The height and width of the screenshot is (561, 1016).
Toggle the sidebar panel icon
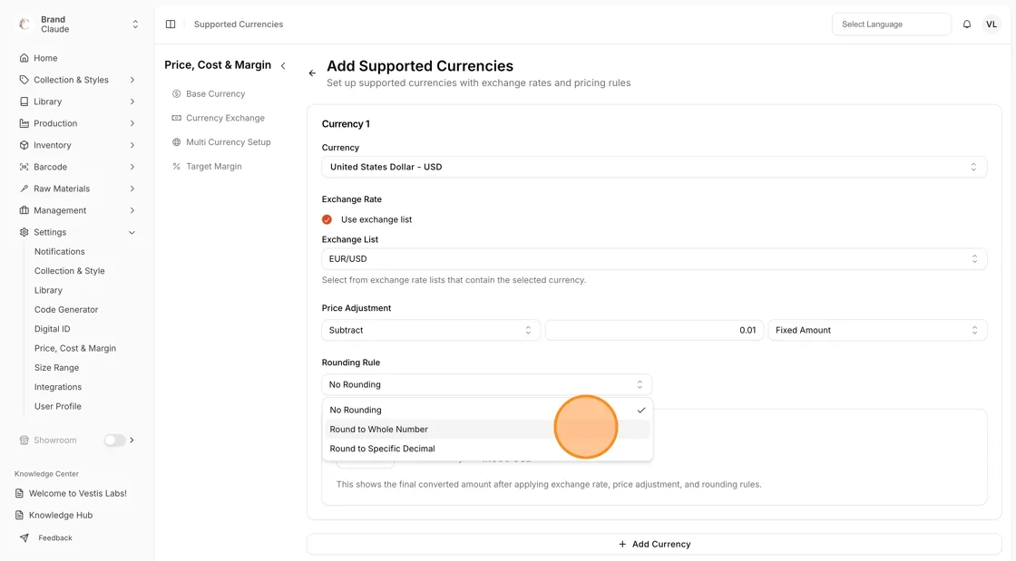(x=171, y=24)
